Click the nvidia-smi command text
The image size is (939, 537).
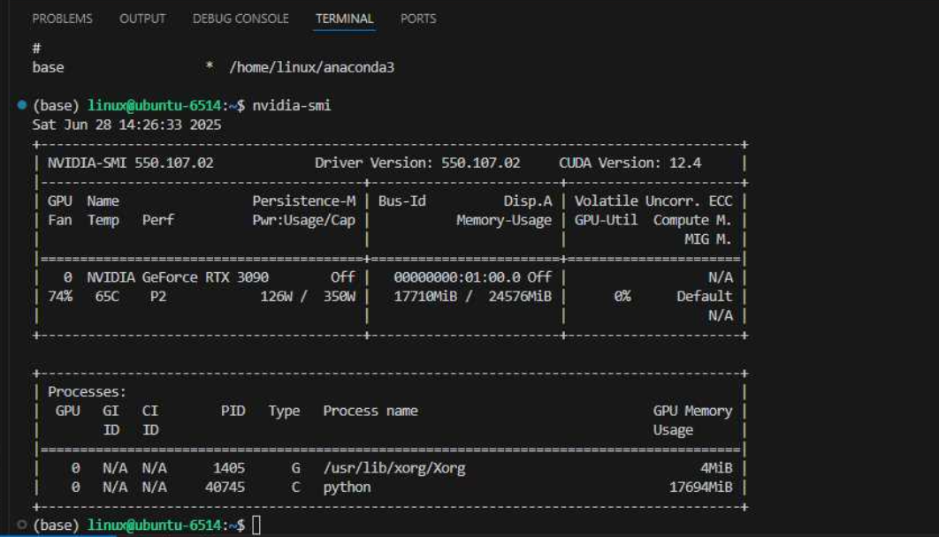292,106
